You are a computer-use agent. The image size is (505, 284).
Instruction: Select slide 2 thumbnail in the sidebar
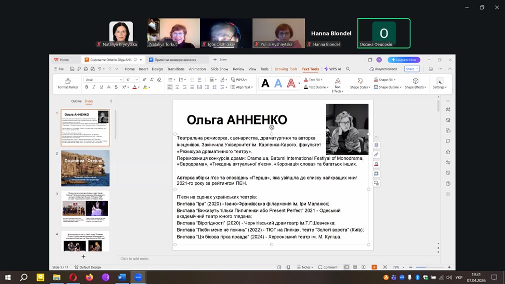pyautogui.click(x=85, y=168)
